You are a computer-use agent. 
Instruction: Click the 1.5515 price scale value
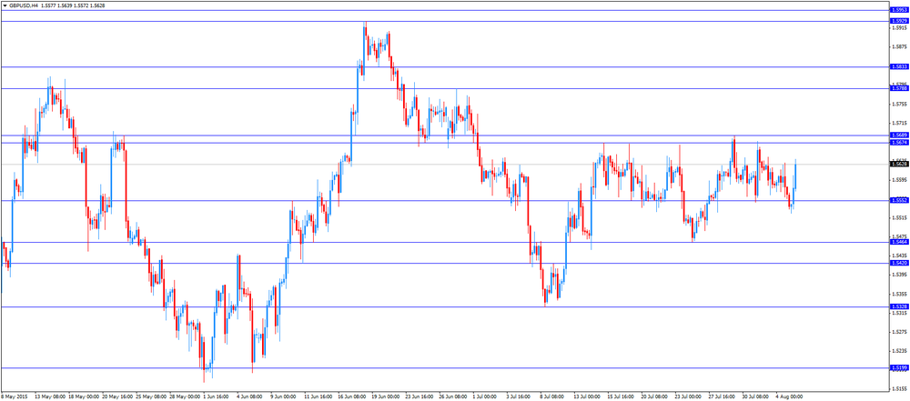coord(898,218)
